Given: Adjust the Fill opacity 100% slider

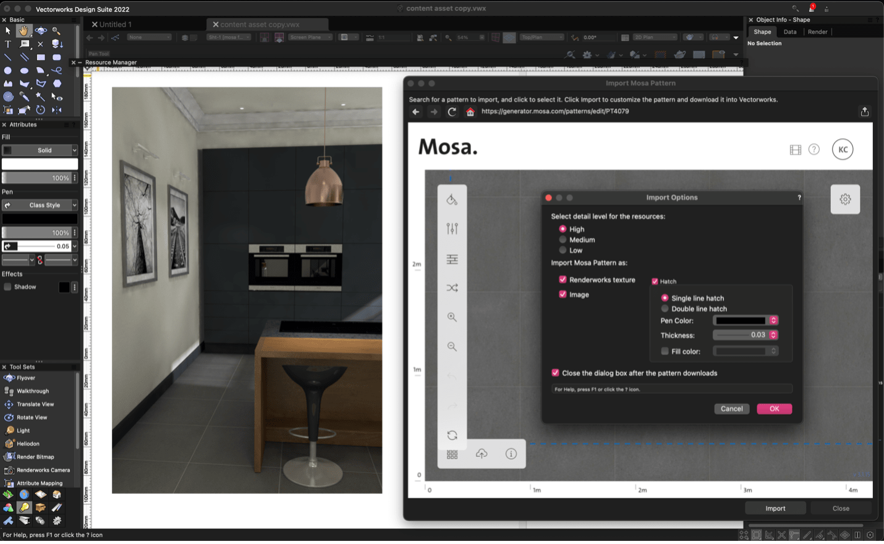Looking at the screenshot, I should 36,178.
